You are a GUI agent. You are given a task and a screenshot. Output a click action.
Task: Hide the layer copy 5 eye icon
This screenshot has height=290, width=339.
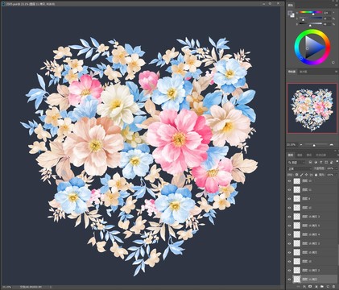click(289, 226)
